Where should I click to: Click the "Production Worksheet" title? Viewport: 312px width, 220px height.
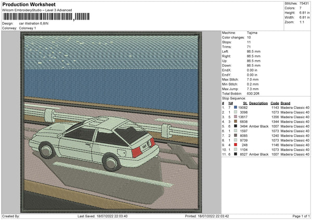29,4
